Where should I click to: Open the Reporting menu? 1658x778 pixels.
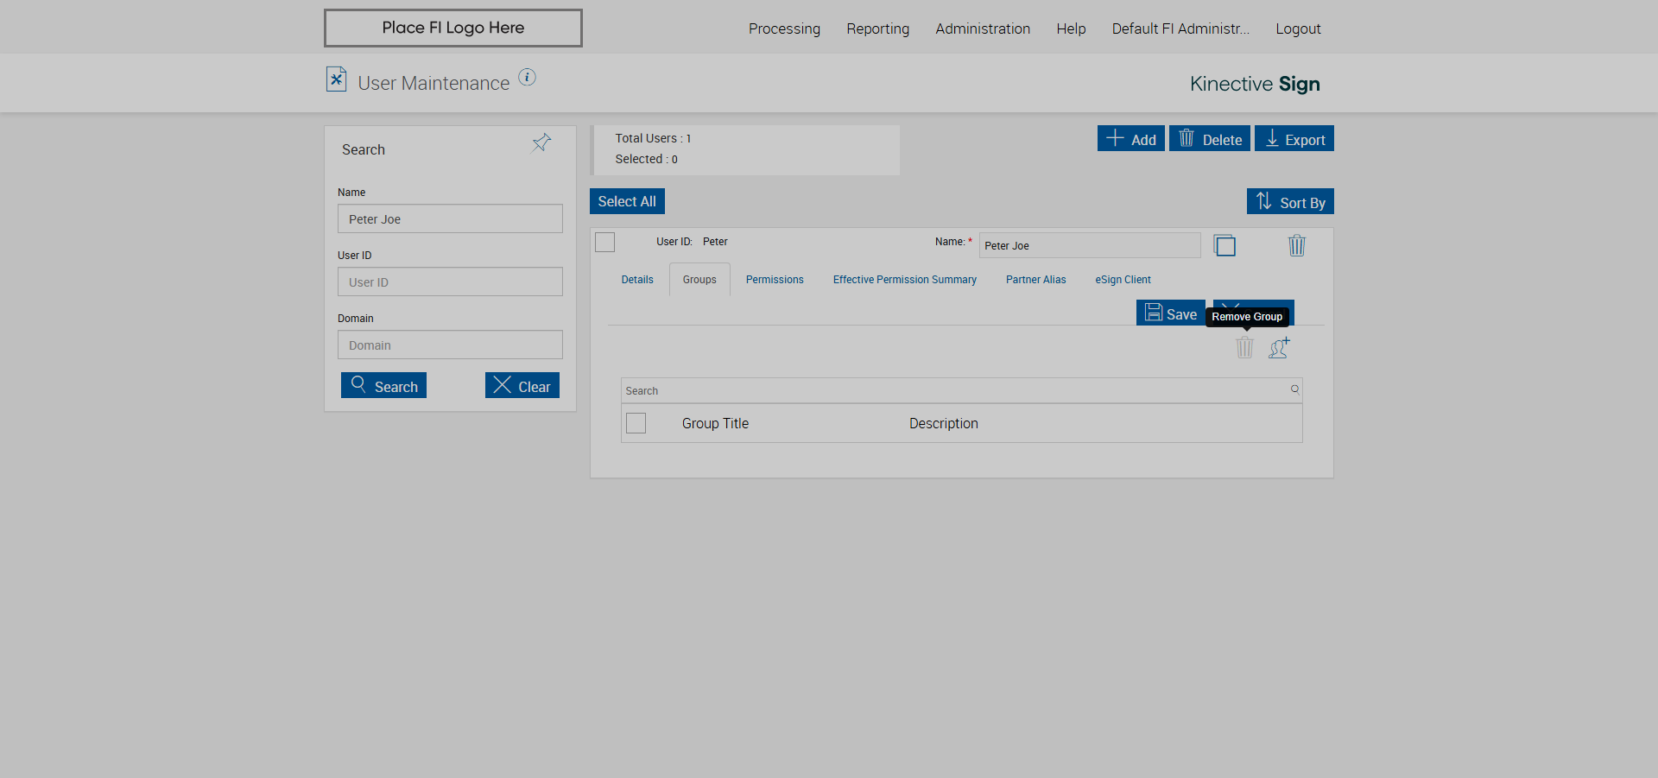coord(877,28)
